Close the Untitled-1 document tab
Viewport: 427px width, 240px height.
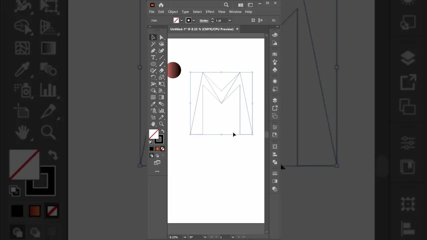tap(237, 29)
